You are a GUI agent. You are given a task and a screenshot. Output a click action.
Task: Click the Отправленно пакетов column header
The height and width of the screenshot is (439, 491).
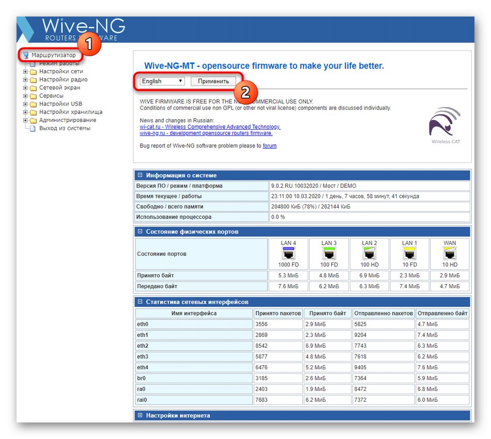tap(383, 313)
